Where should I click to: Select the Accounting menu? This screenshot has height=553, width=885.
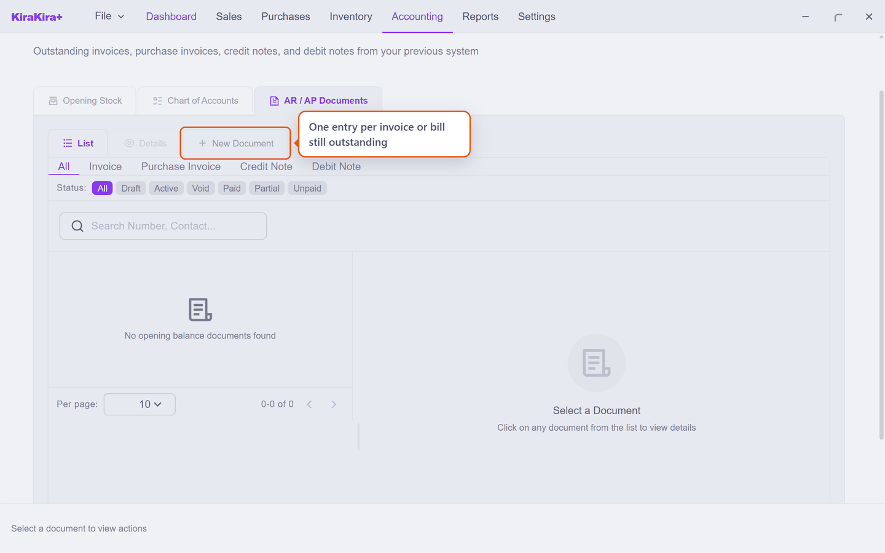click(x=417, y=17)
